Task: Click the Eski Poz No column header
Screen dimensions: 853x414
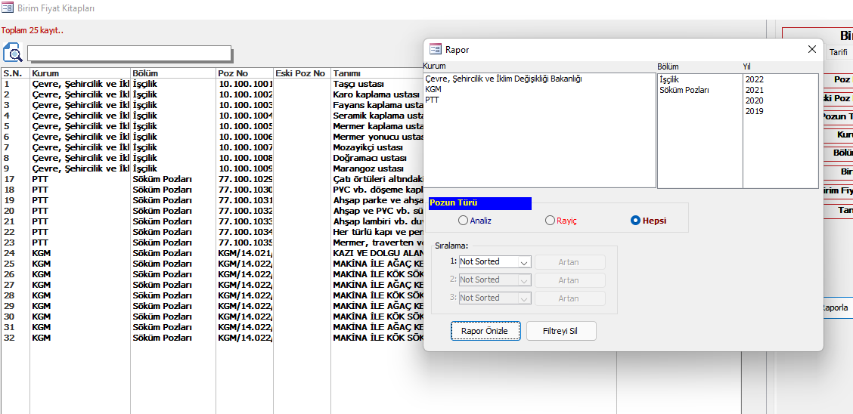Action: (x=302, y=73)
